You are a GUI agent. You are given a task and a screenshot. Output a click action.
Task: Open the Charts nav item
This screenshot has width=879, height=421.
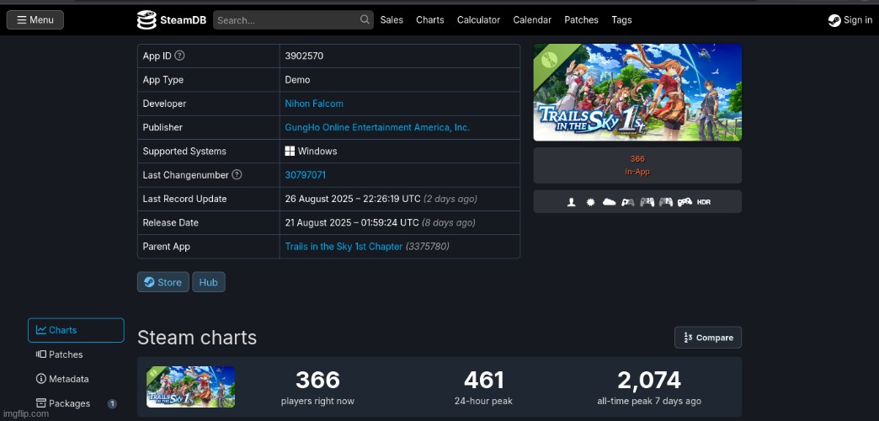(x=430, y=19)
